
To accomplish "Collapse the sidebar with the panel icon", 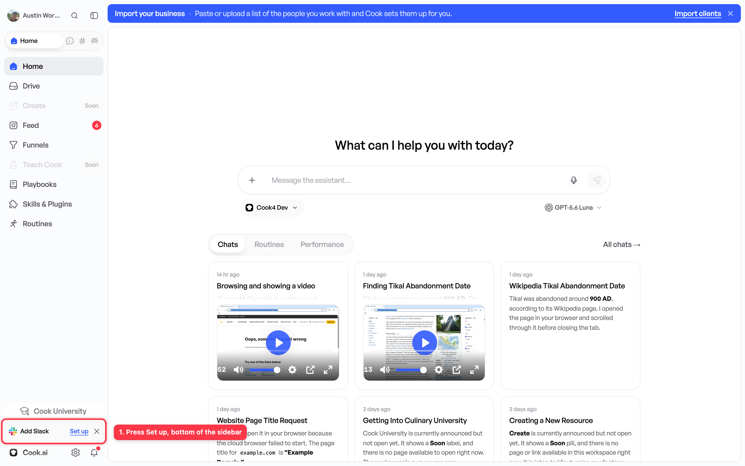I will [x=94, y=16].
